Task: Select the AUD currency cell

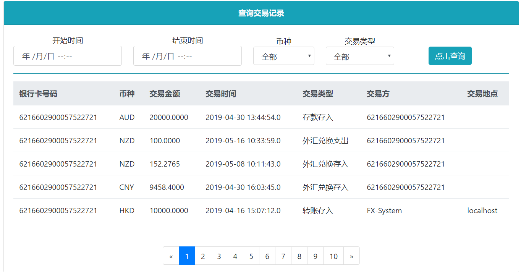Action: coord(127,117)
